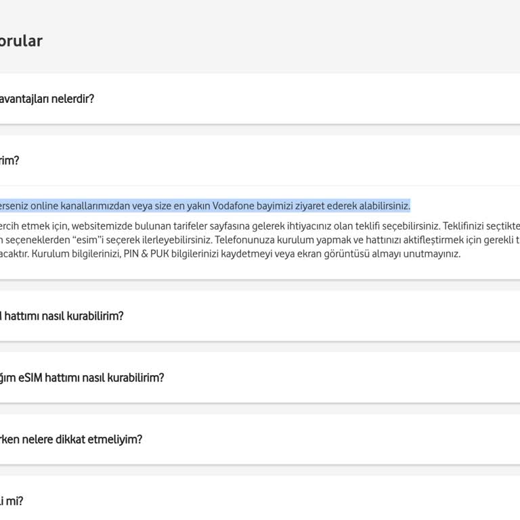Image resolution: width=520 pixels, height=520 pixels.
Task: Expand the bottom question ending in "i mi?"
Action: 12,501
